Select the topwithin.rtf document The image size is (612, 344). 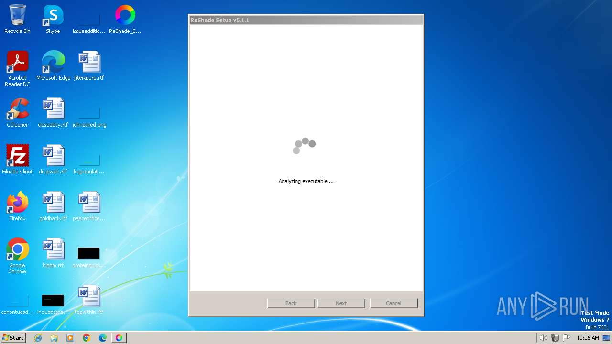click(x=89, y=300)
